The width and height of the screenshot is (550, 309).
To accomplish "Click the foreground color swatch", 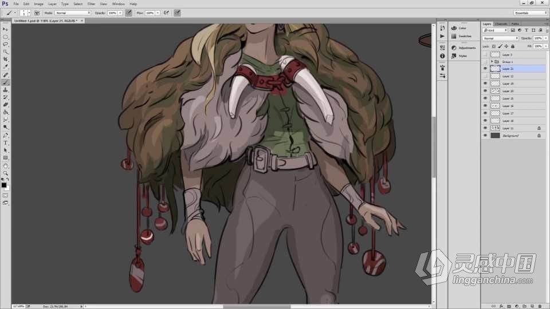I will tap(3, 185).
